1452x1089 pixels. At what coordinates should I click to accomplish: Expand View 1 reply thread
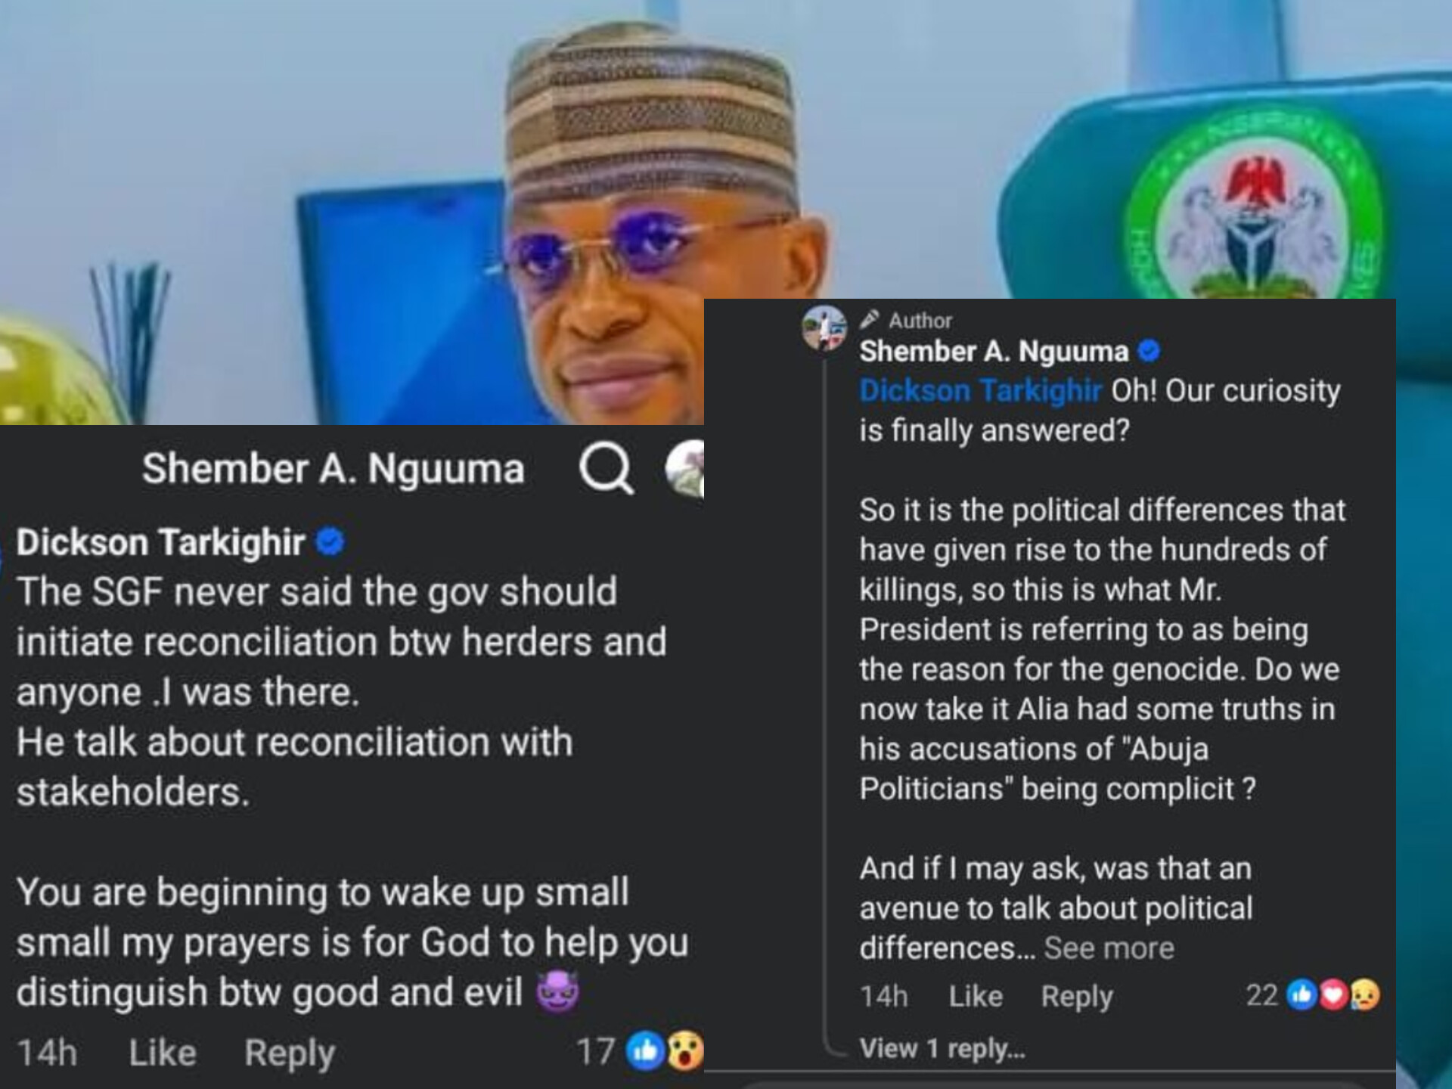click(942, 1048)
